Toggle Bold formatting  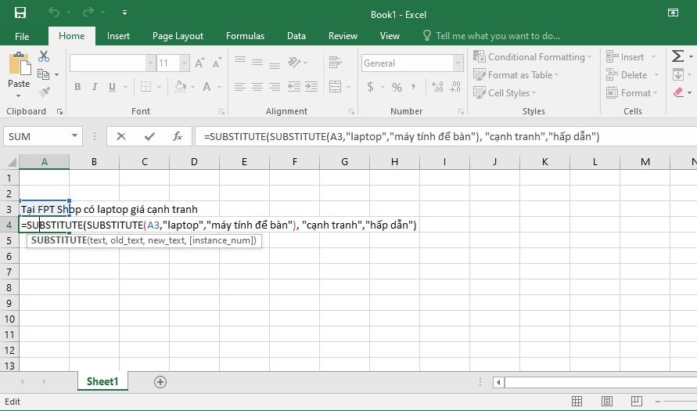click(77, 87)
